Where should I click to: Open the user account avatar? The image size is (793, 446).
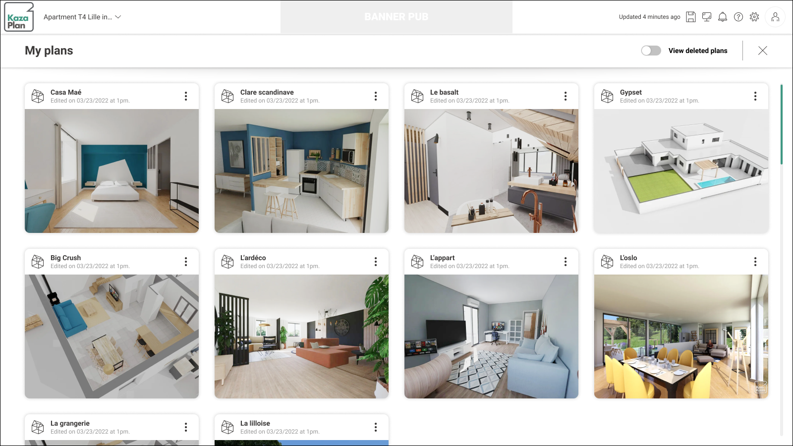(775, 17)
